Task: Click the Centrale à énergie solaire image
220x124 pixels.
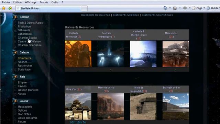Action: tap(143, 54)
